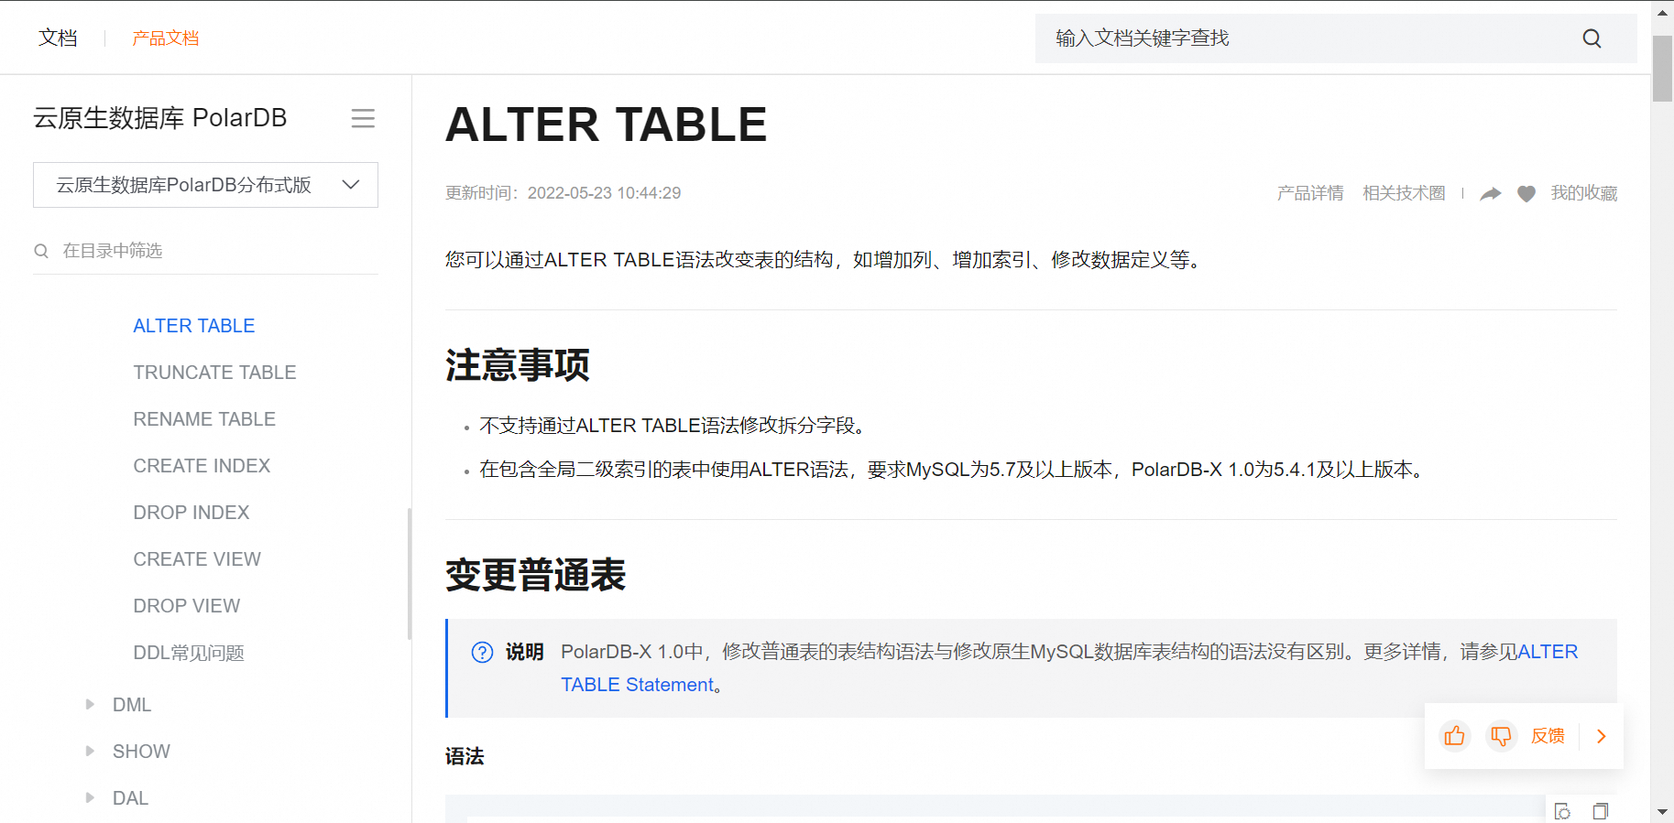Screen dimensions: 1674x823
Task: Select DDL常见问题 in sidebar
Action: click(x=189, y=653)
